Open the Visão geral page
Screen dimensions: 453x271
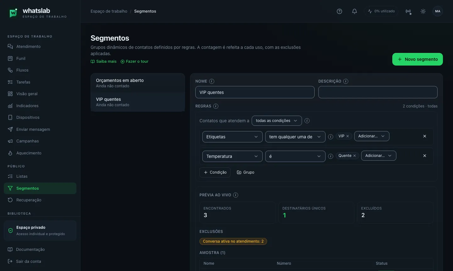(x=40, y=94)
